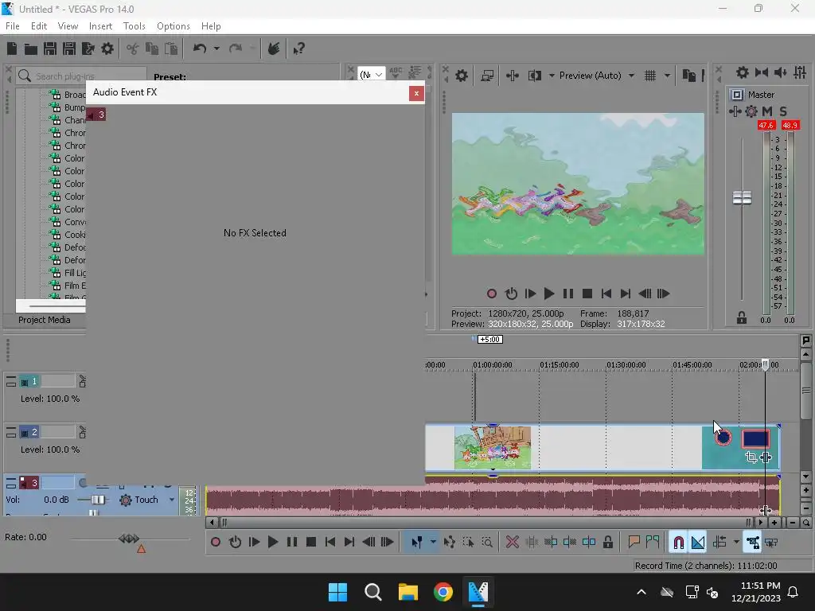Click Master automation settings gear

pyautogui.click(x=751, y=111)
